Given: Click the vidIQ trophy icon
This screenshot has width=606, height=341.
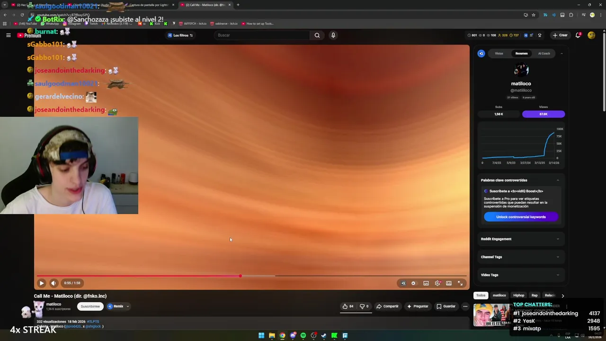Looking at the screenshot, I should [539, 35].
